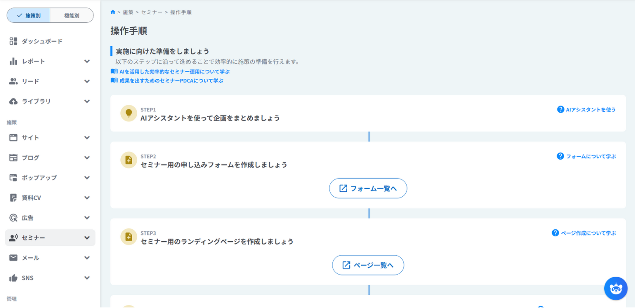Click the STEP3 document-plus icon
This screenshot has width=635, height=308.
tap(129, 237)
